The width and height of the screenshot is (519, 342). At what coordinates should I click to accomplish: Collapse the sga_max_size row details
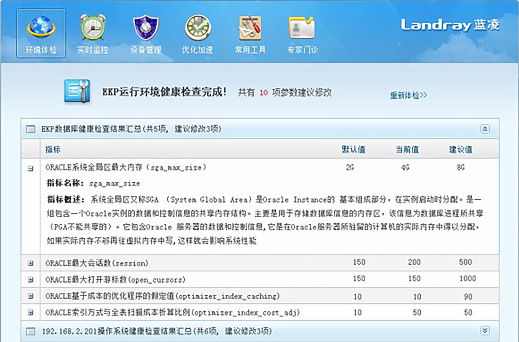pos(30,168)
